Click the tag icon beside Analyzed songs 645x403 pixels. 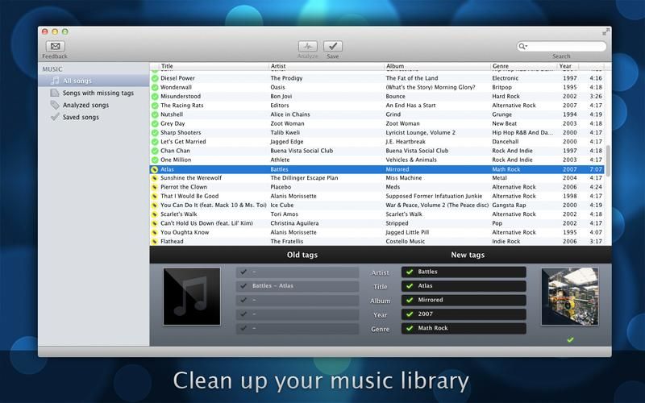point(55,105)
